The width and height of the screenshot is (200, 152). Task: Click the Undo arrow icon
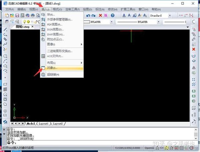(88, 16)
